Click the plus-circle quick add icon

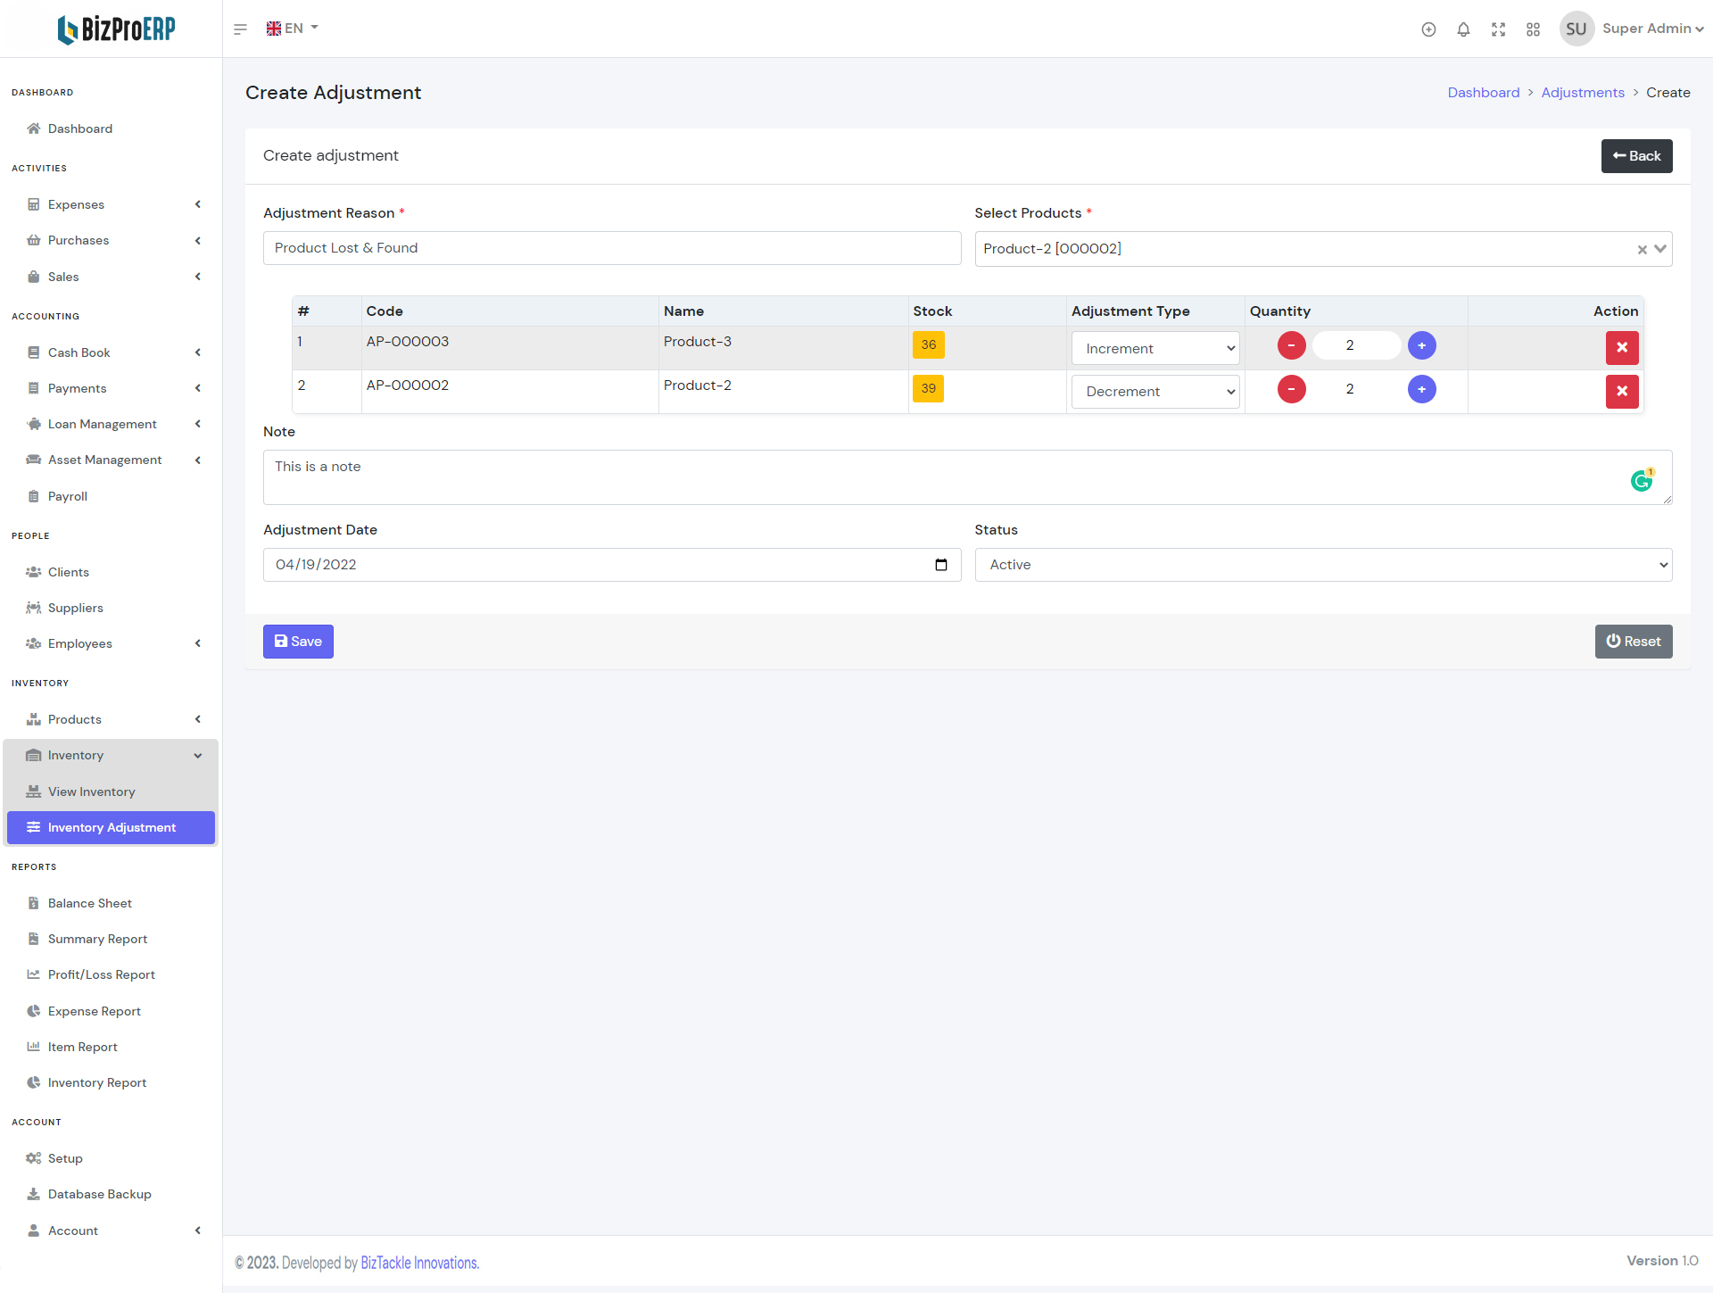(x=1428, y=29)
